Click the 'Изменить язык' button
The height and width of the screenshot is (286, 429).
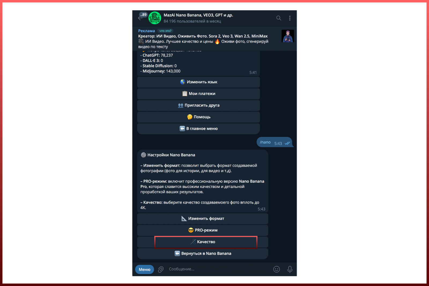(198, 82)
